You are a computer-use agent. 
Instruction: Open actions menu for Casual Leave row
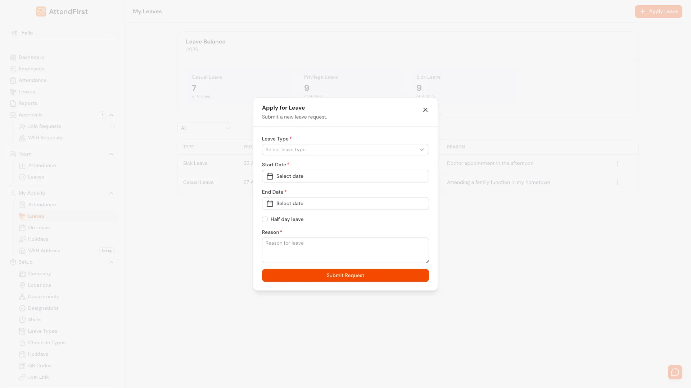pos(617,183)
